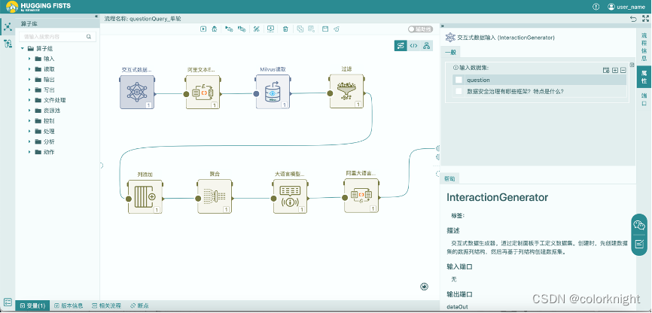This screenshot has height=313, width=652.
Task: Expand the 输入 folder
Action: (x=29, y=59)
